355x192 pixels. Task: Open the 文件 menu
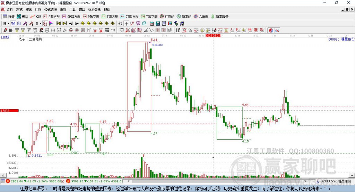pos(10,9)
